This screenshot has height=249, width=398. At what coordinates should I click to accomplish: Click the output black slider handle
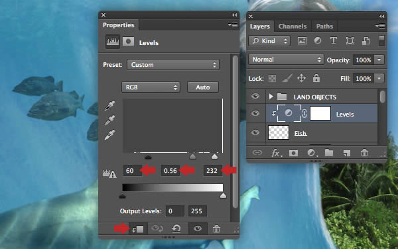(x=122, y=196)
